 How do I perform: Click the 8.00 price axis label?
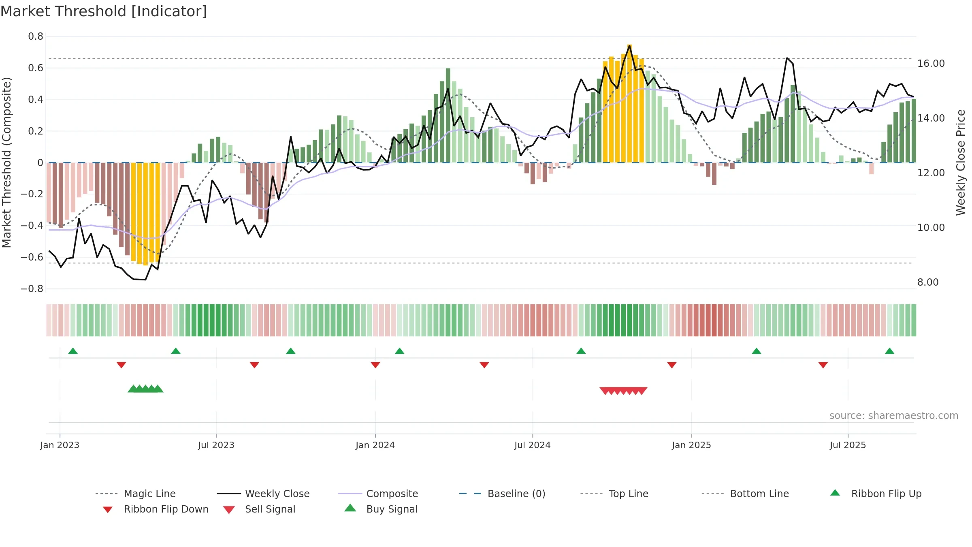click(928, 282)
